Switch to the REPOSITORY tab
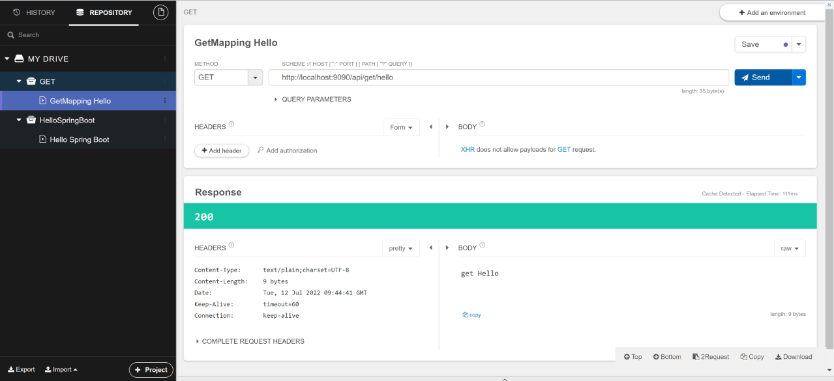Screen dimensions: 834x381 pyautogui.click(x=104, y=12)
